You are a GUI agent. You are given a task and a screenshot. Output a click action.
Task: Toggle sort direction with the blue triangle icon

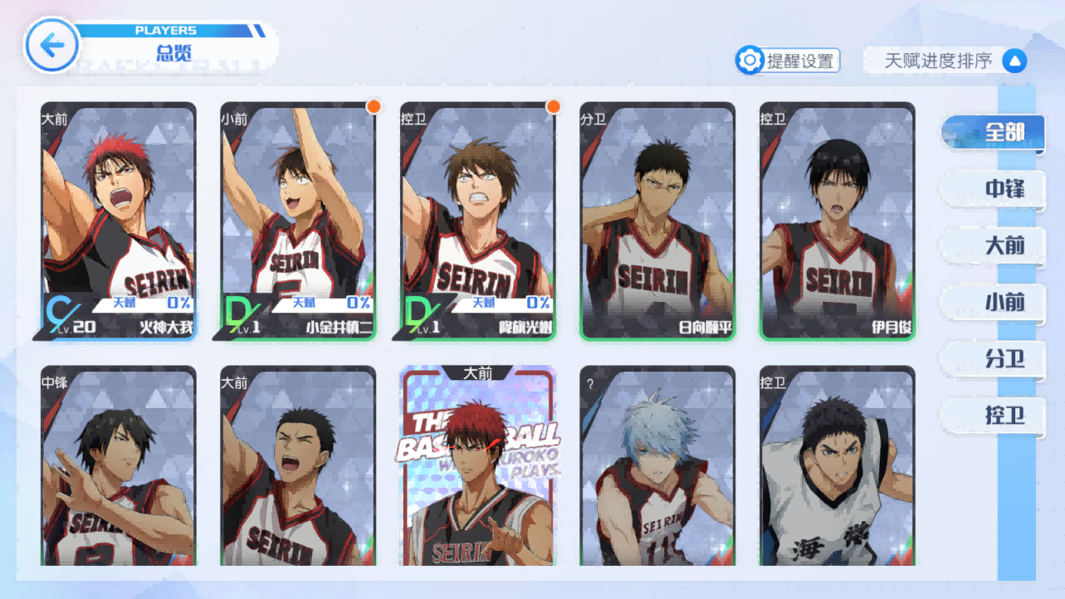click(x=1014, y=61)
